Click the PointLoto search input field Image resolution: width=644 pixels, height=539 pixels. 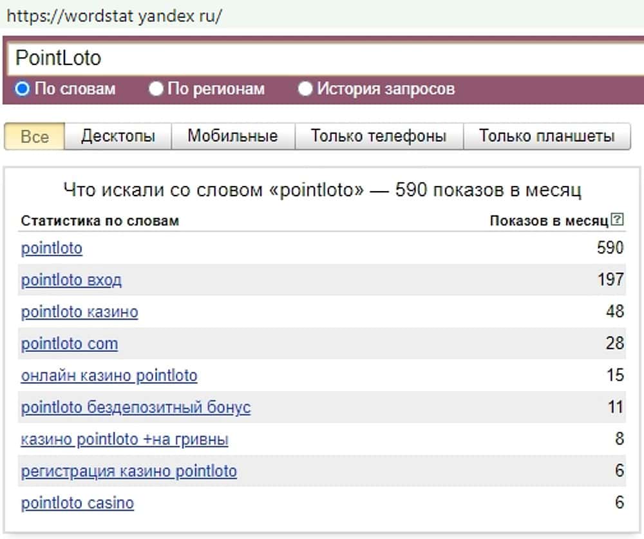(322, 59)
